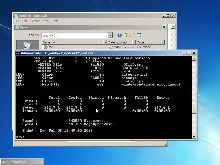Click the cmd.exe title bar system icon
The width and height of the screenshot is (220, 165).
pyautogui.click(x=18, y=53)
